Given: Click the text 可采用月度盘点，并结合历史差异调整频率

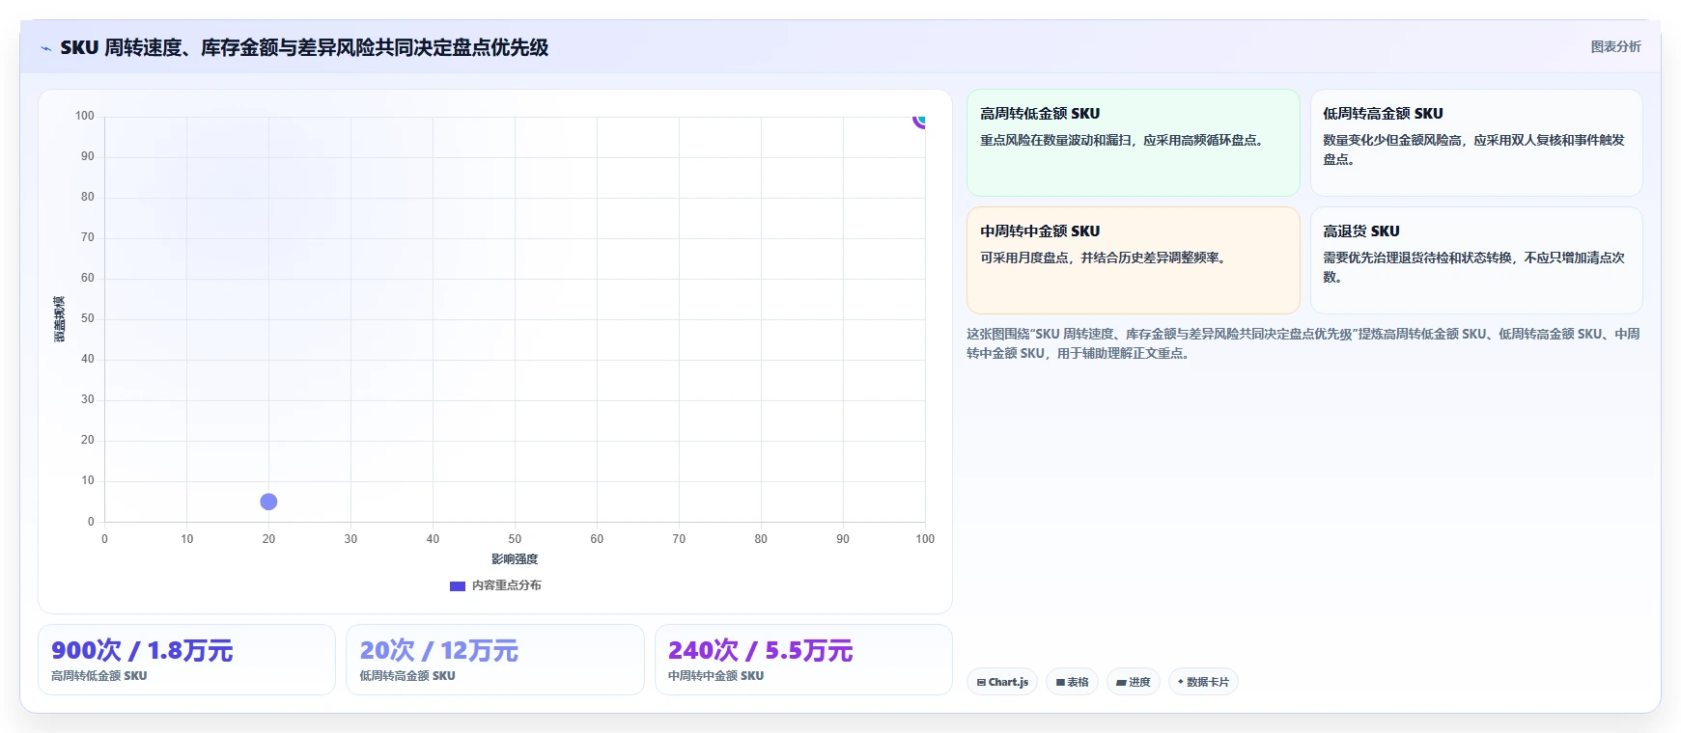Looking at the screenshot, I should click(x=1103, y=258).
